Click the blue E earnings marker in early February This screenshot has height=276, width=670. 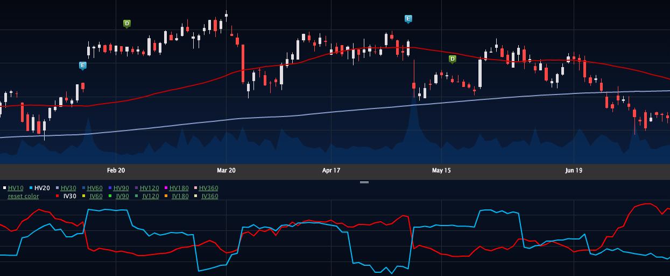(83, 66)
